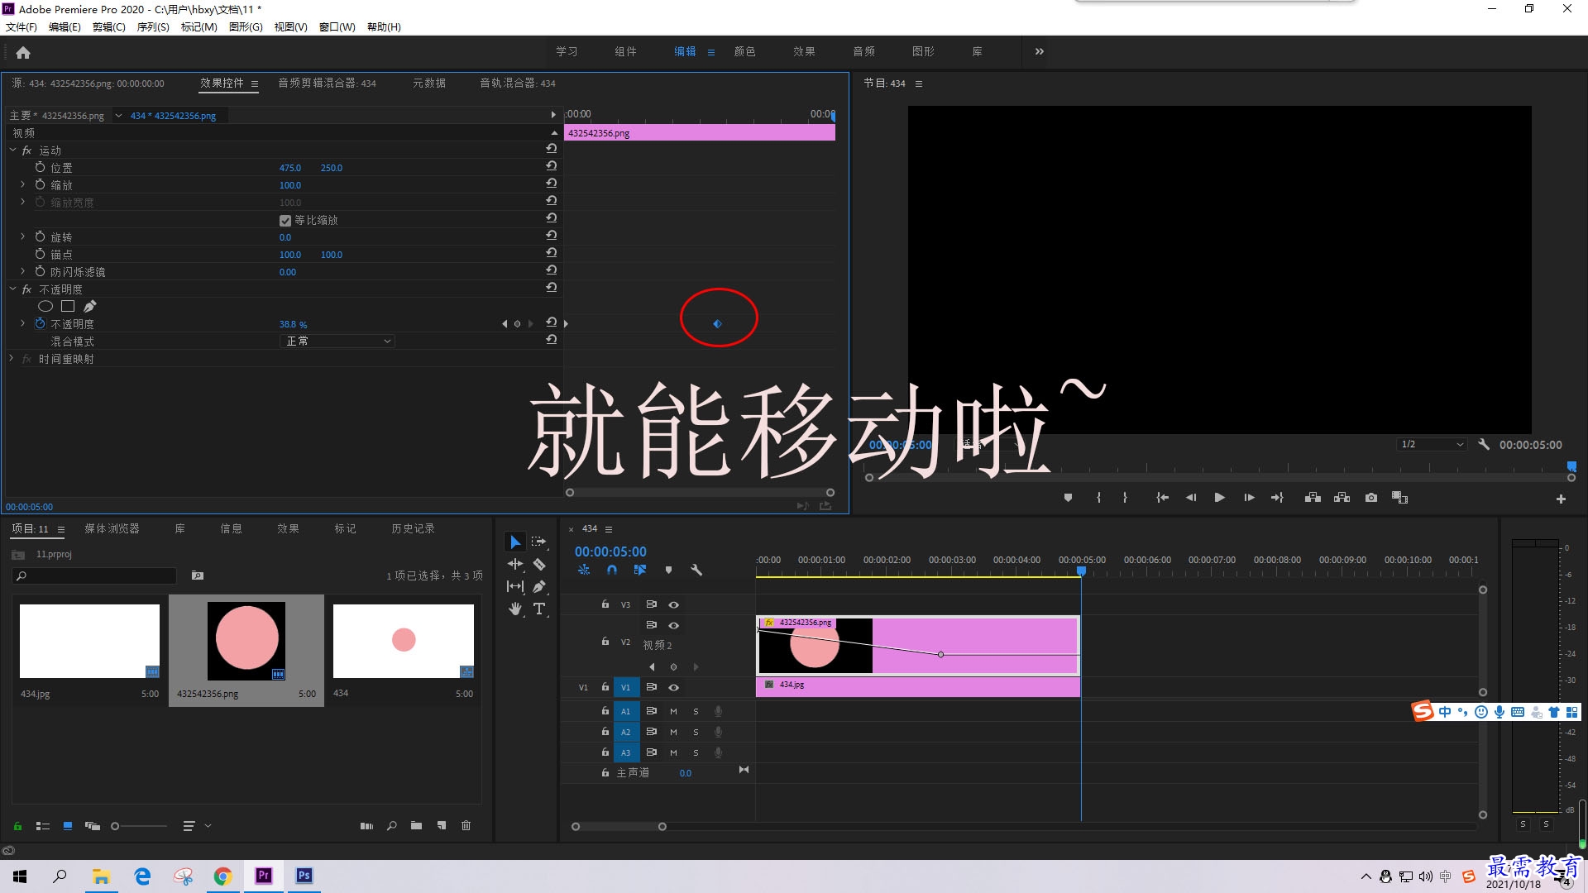
Task: Expand the Rotation property
Action: click(22, 236)
